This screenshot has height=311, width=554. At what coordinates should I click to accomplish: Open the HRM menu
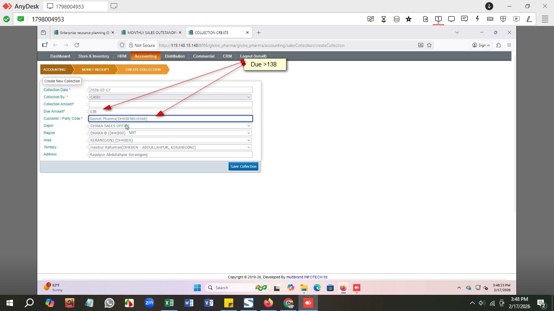coord(122,56)
